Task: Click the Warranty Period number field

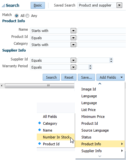Action: 83,67
